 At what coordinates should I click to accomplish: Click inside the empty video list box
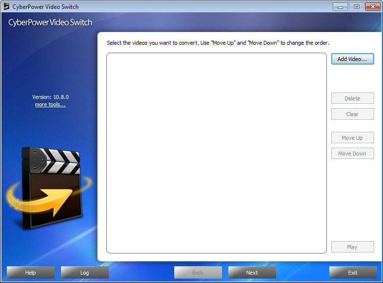(x=217, y=153)
